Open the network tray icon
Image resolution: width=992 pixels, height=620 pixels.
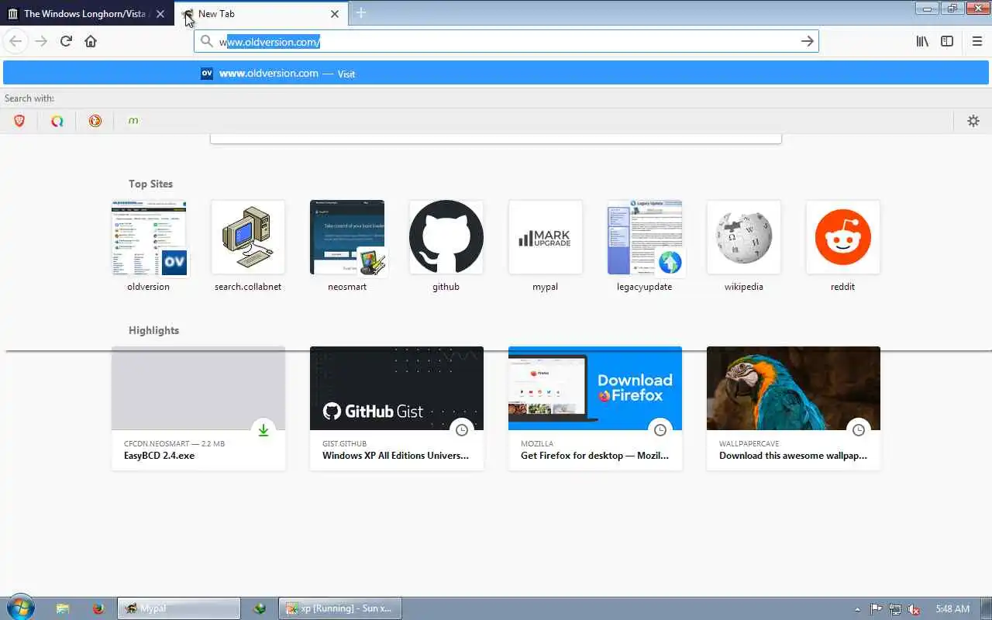[895, 609]
